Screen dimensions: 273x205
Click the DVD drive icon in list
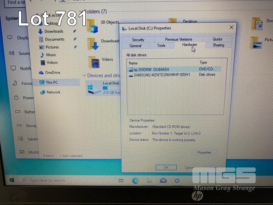tap(131, 70)
